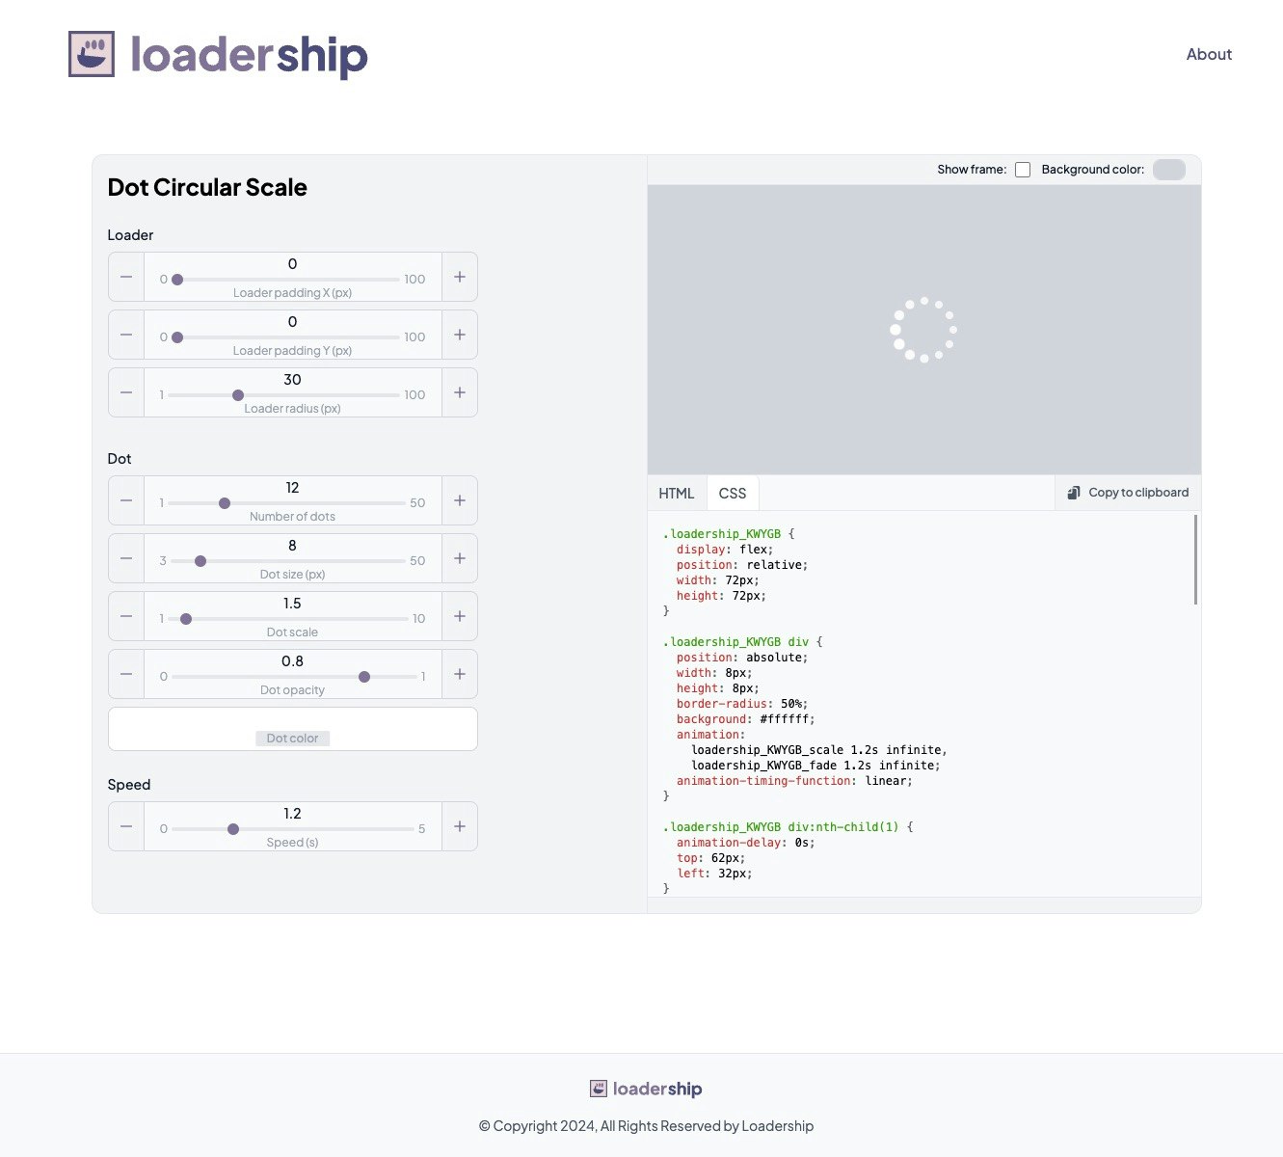Click the minus icon for Loader radius
1283x1157 pixels.
125,392
